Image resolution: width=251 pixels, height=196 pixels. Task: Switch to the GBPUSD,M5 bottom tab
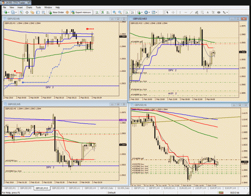click(26, 188)
